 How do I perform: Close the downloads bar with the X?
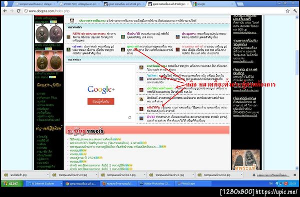295,175
